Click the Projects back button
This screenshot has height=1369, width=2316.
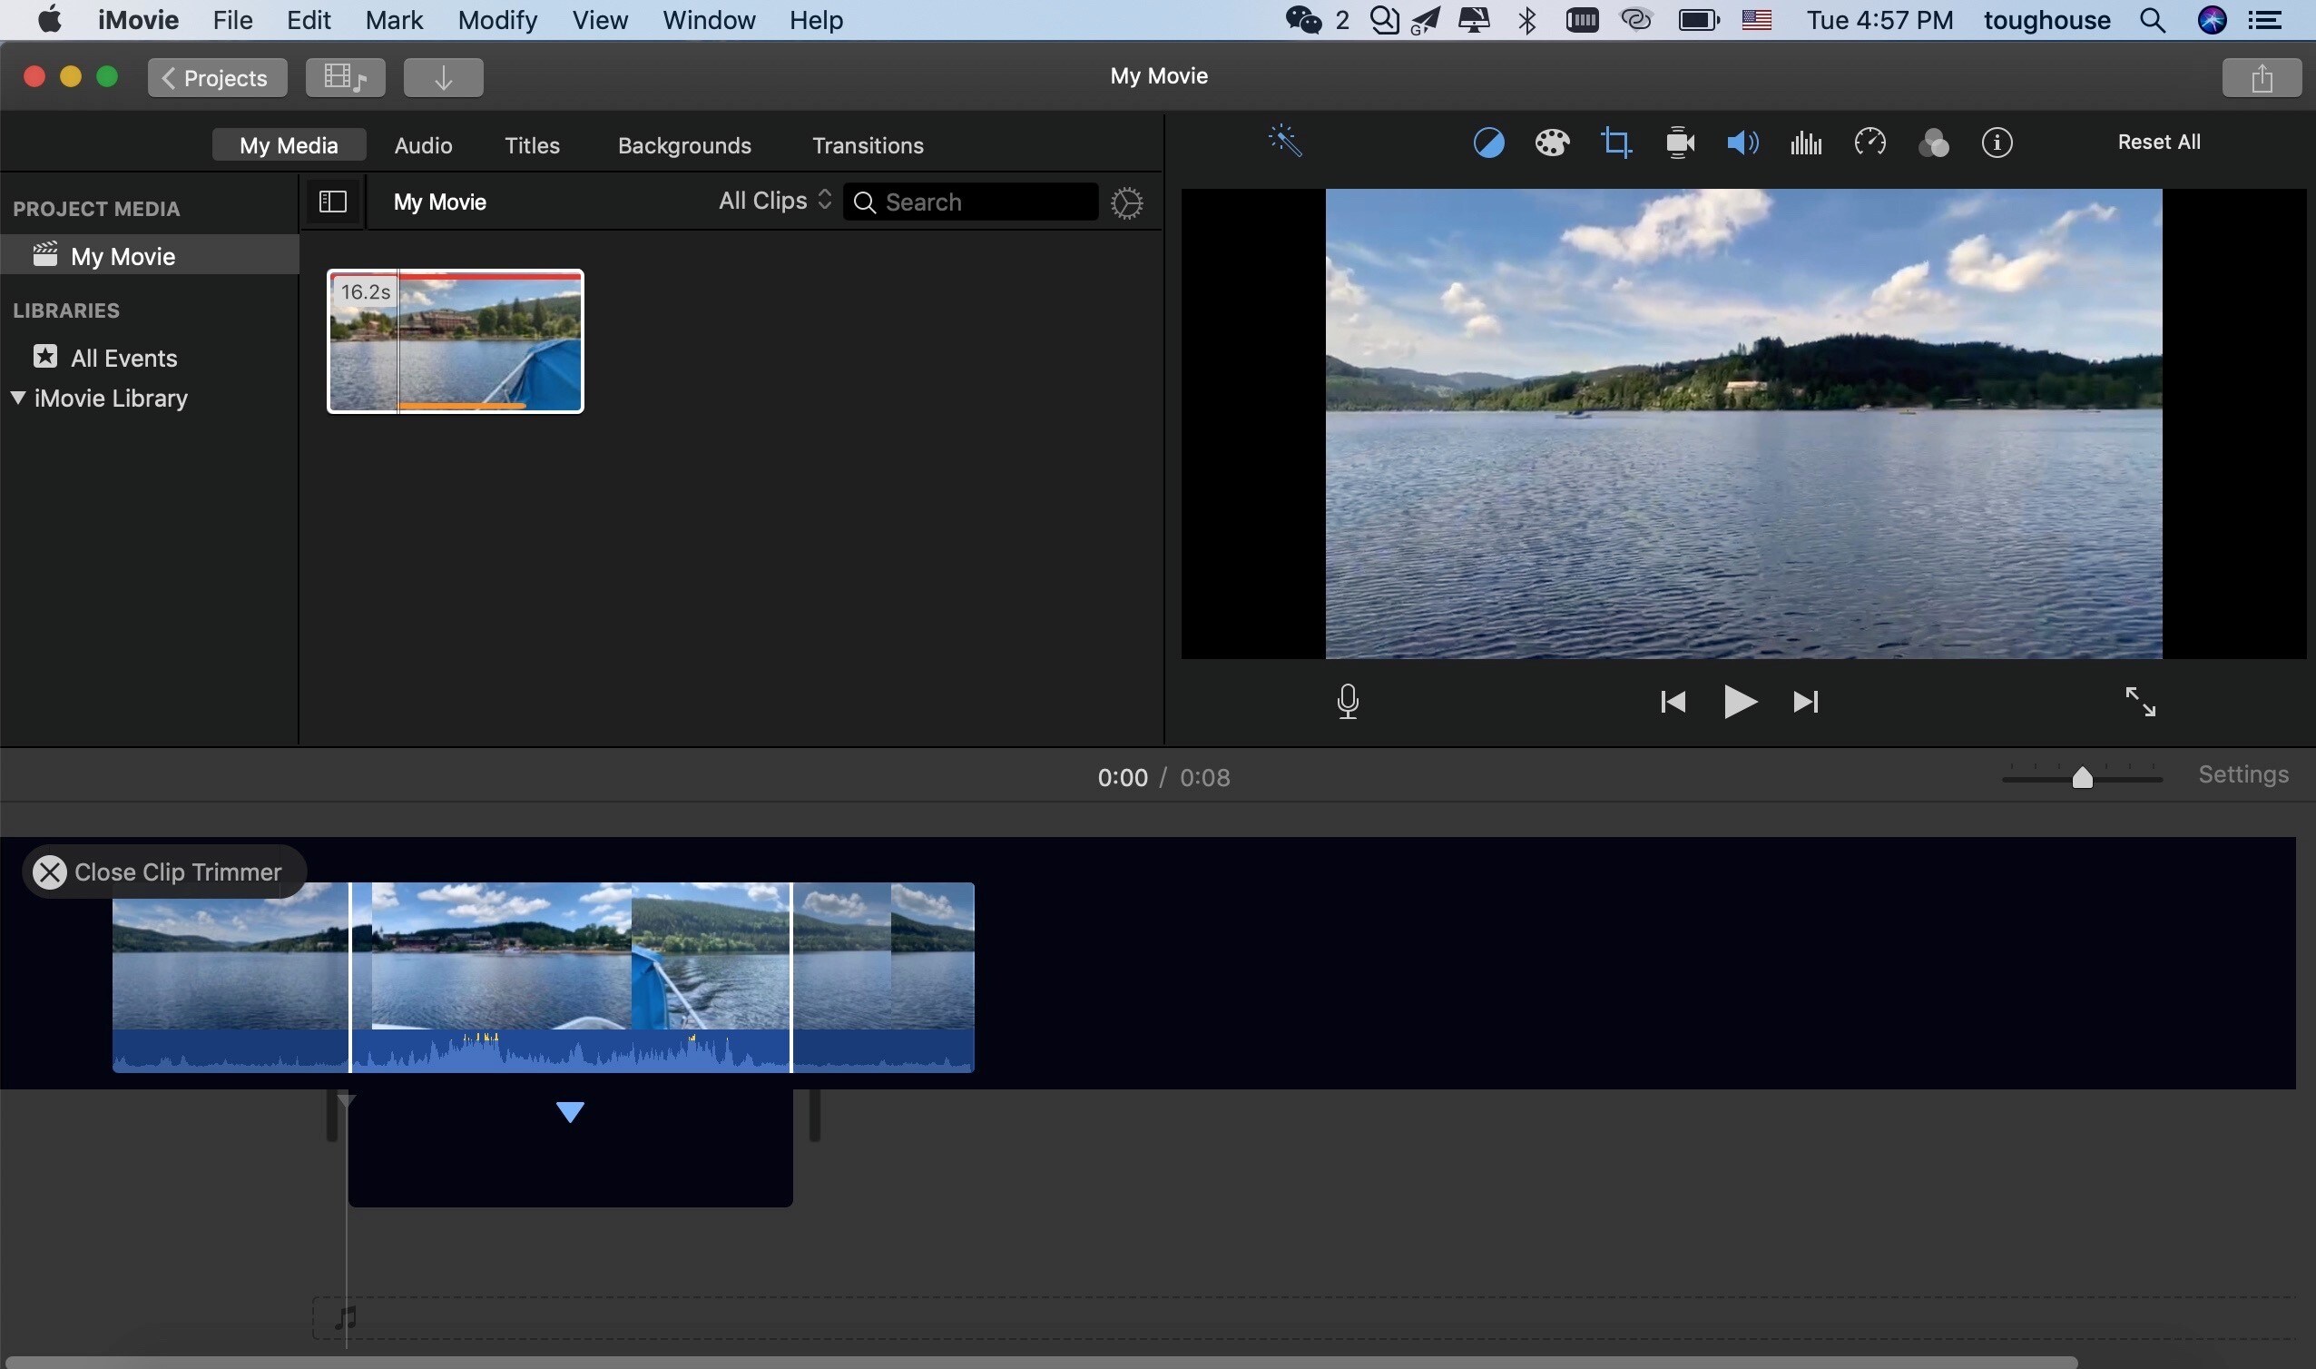coord(213,76)
